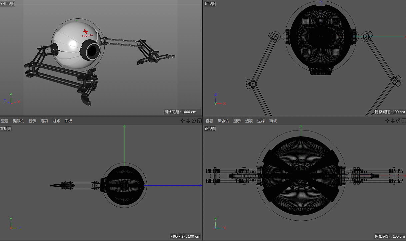Click the 右视图 viewport label
The height and width of the screenshot is (241, 406).
click(x=6, y=129)
